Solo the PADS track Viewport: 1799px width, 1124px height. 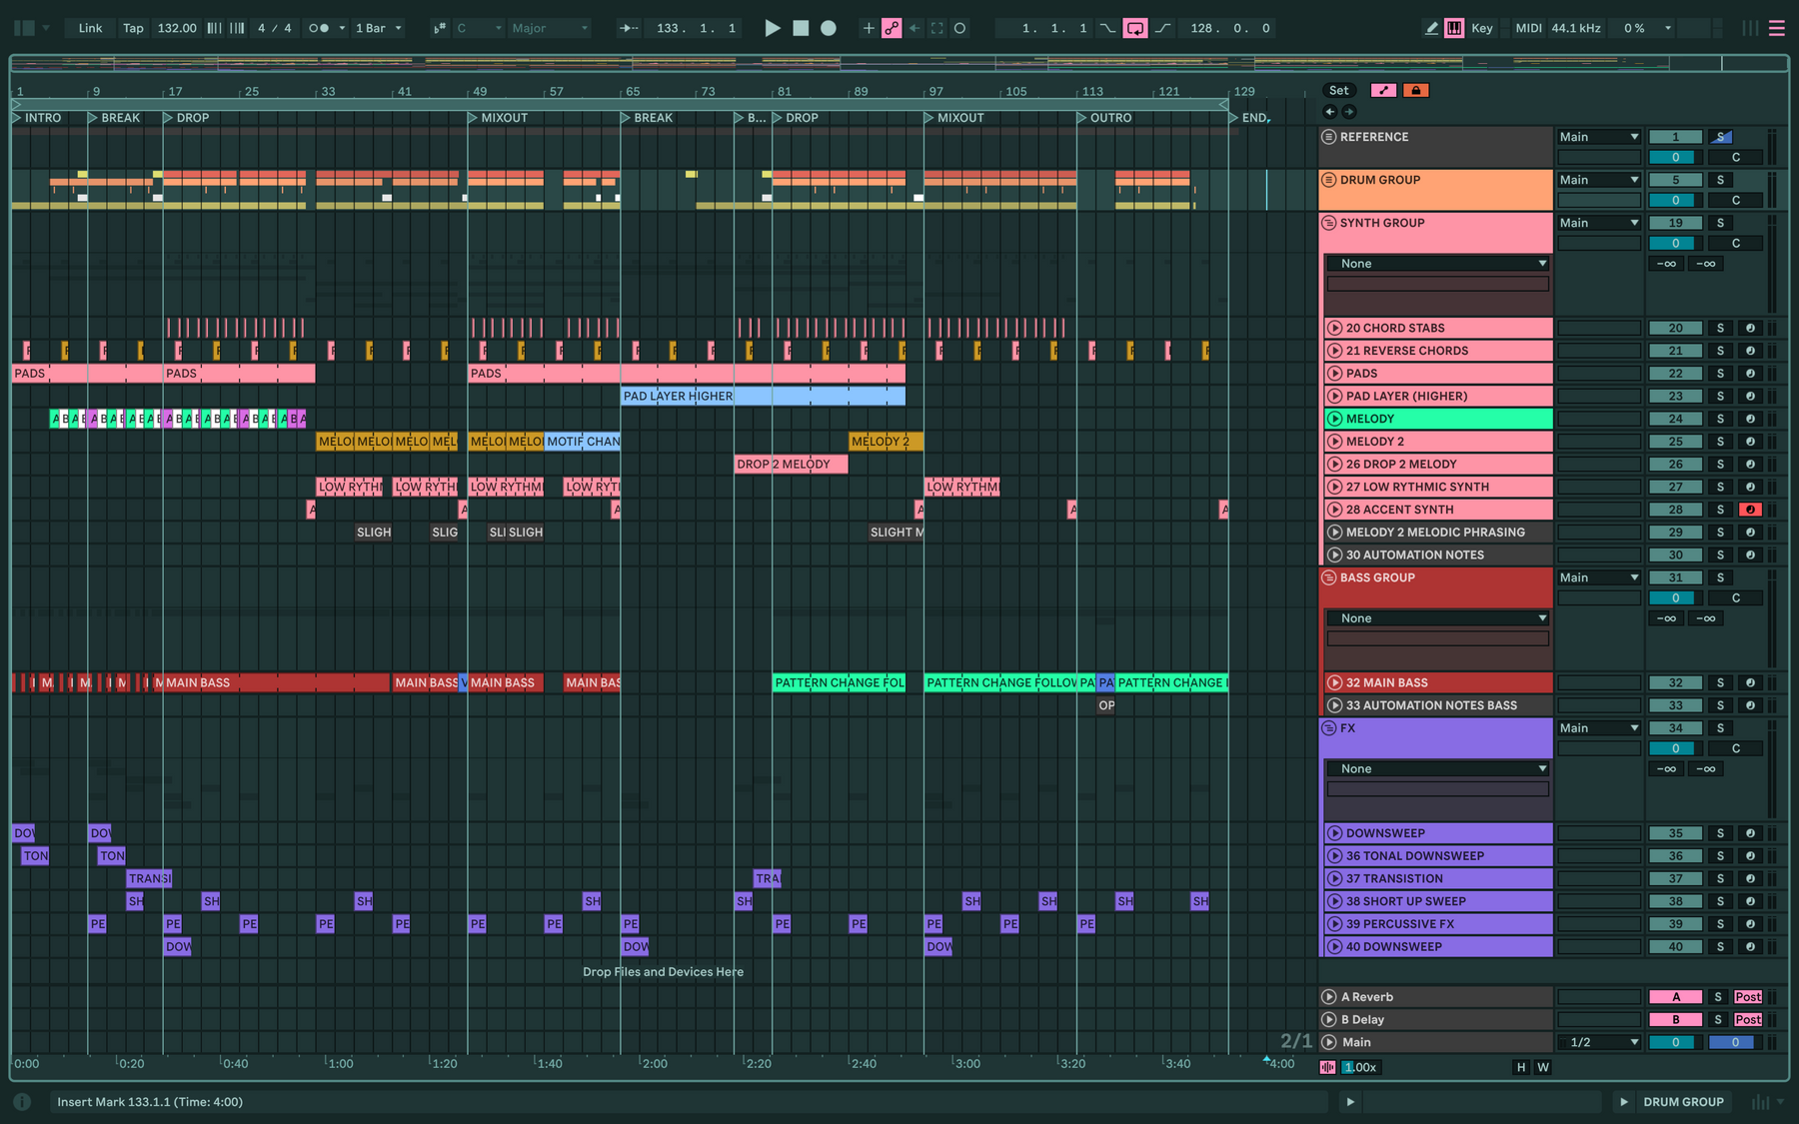[1720, 374]
